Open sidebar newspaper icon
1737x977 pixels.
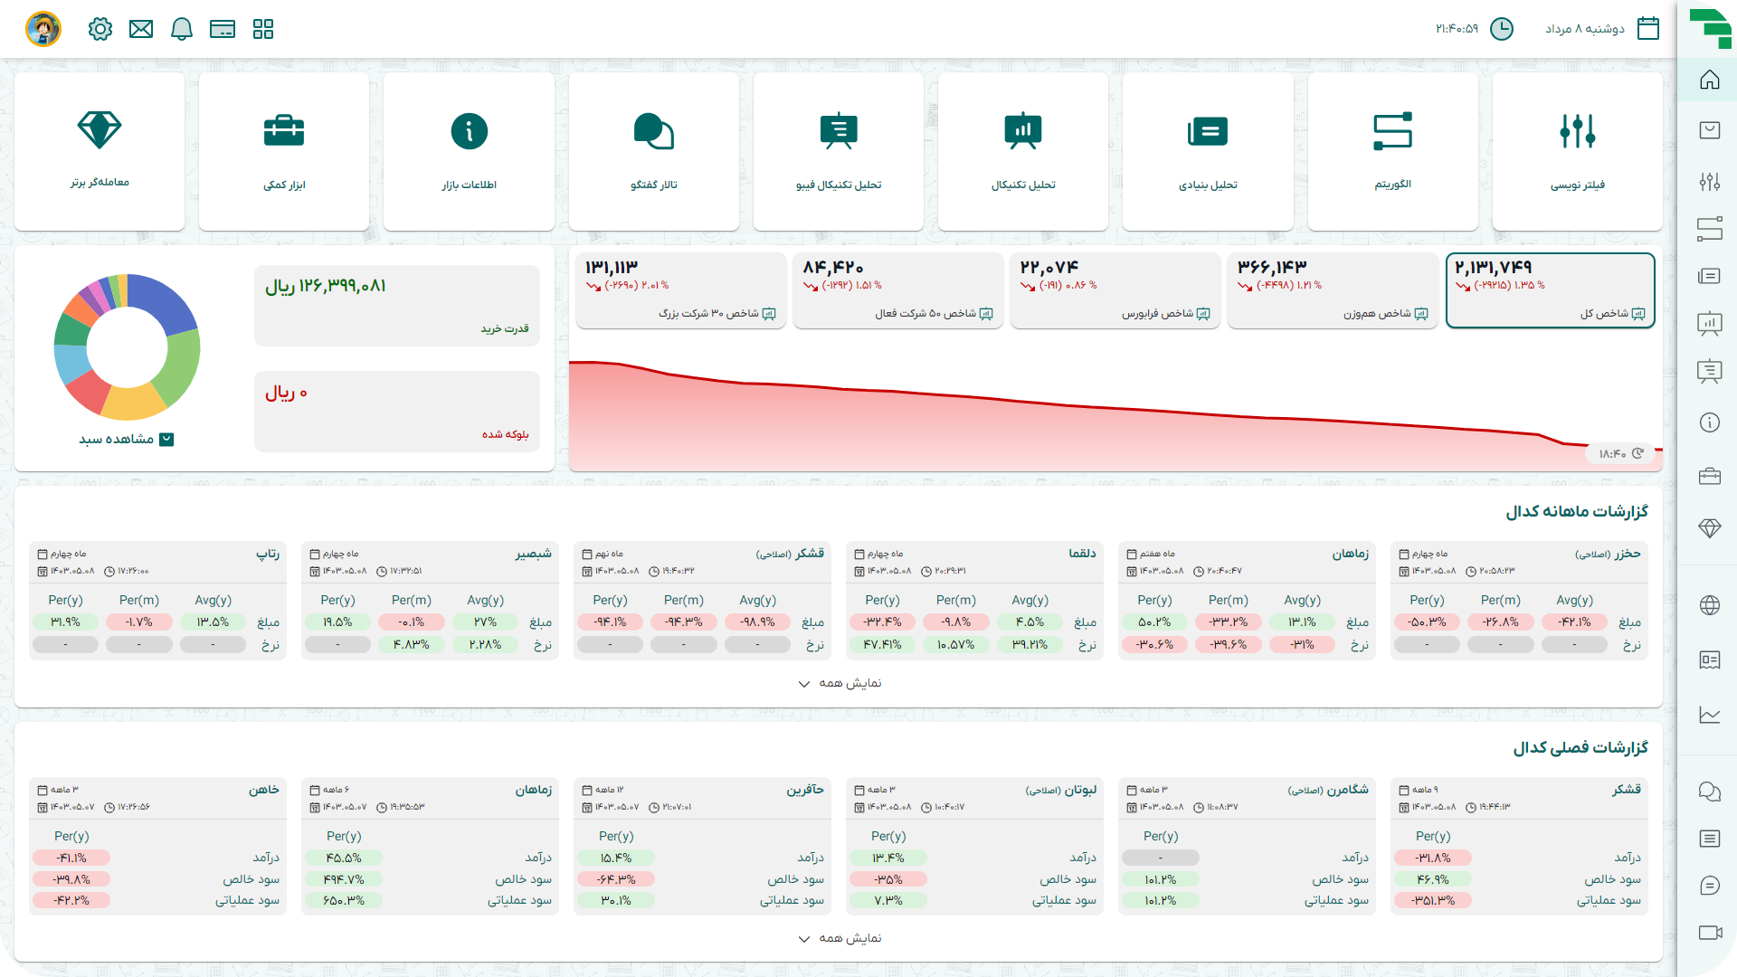pos(1709,659)
